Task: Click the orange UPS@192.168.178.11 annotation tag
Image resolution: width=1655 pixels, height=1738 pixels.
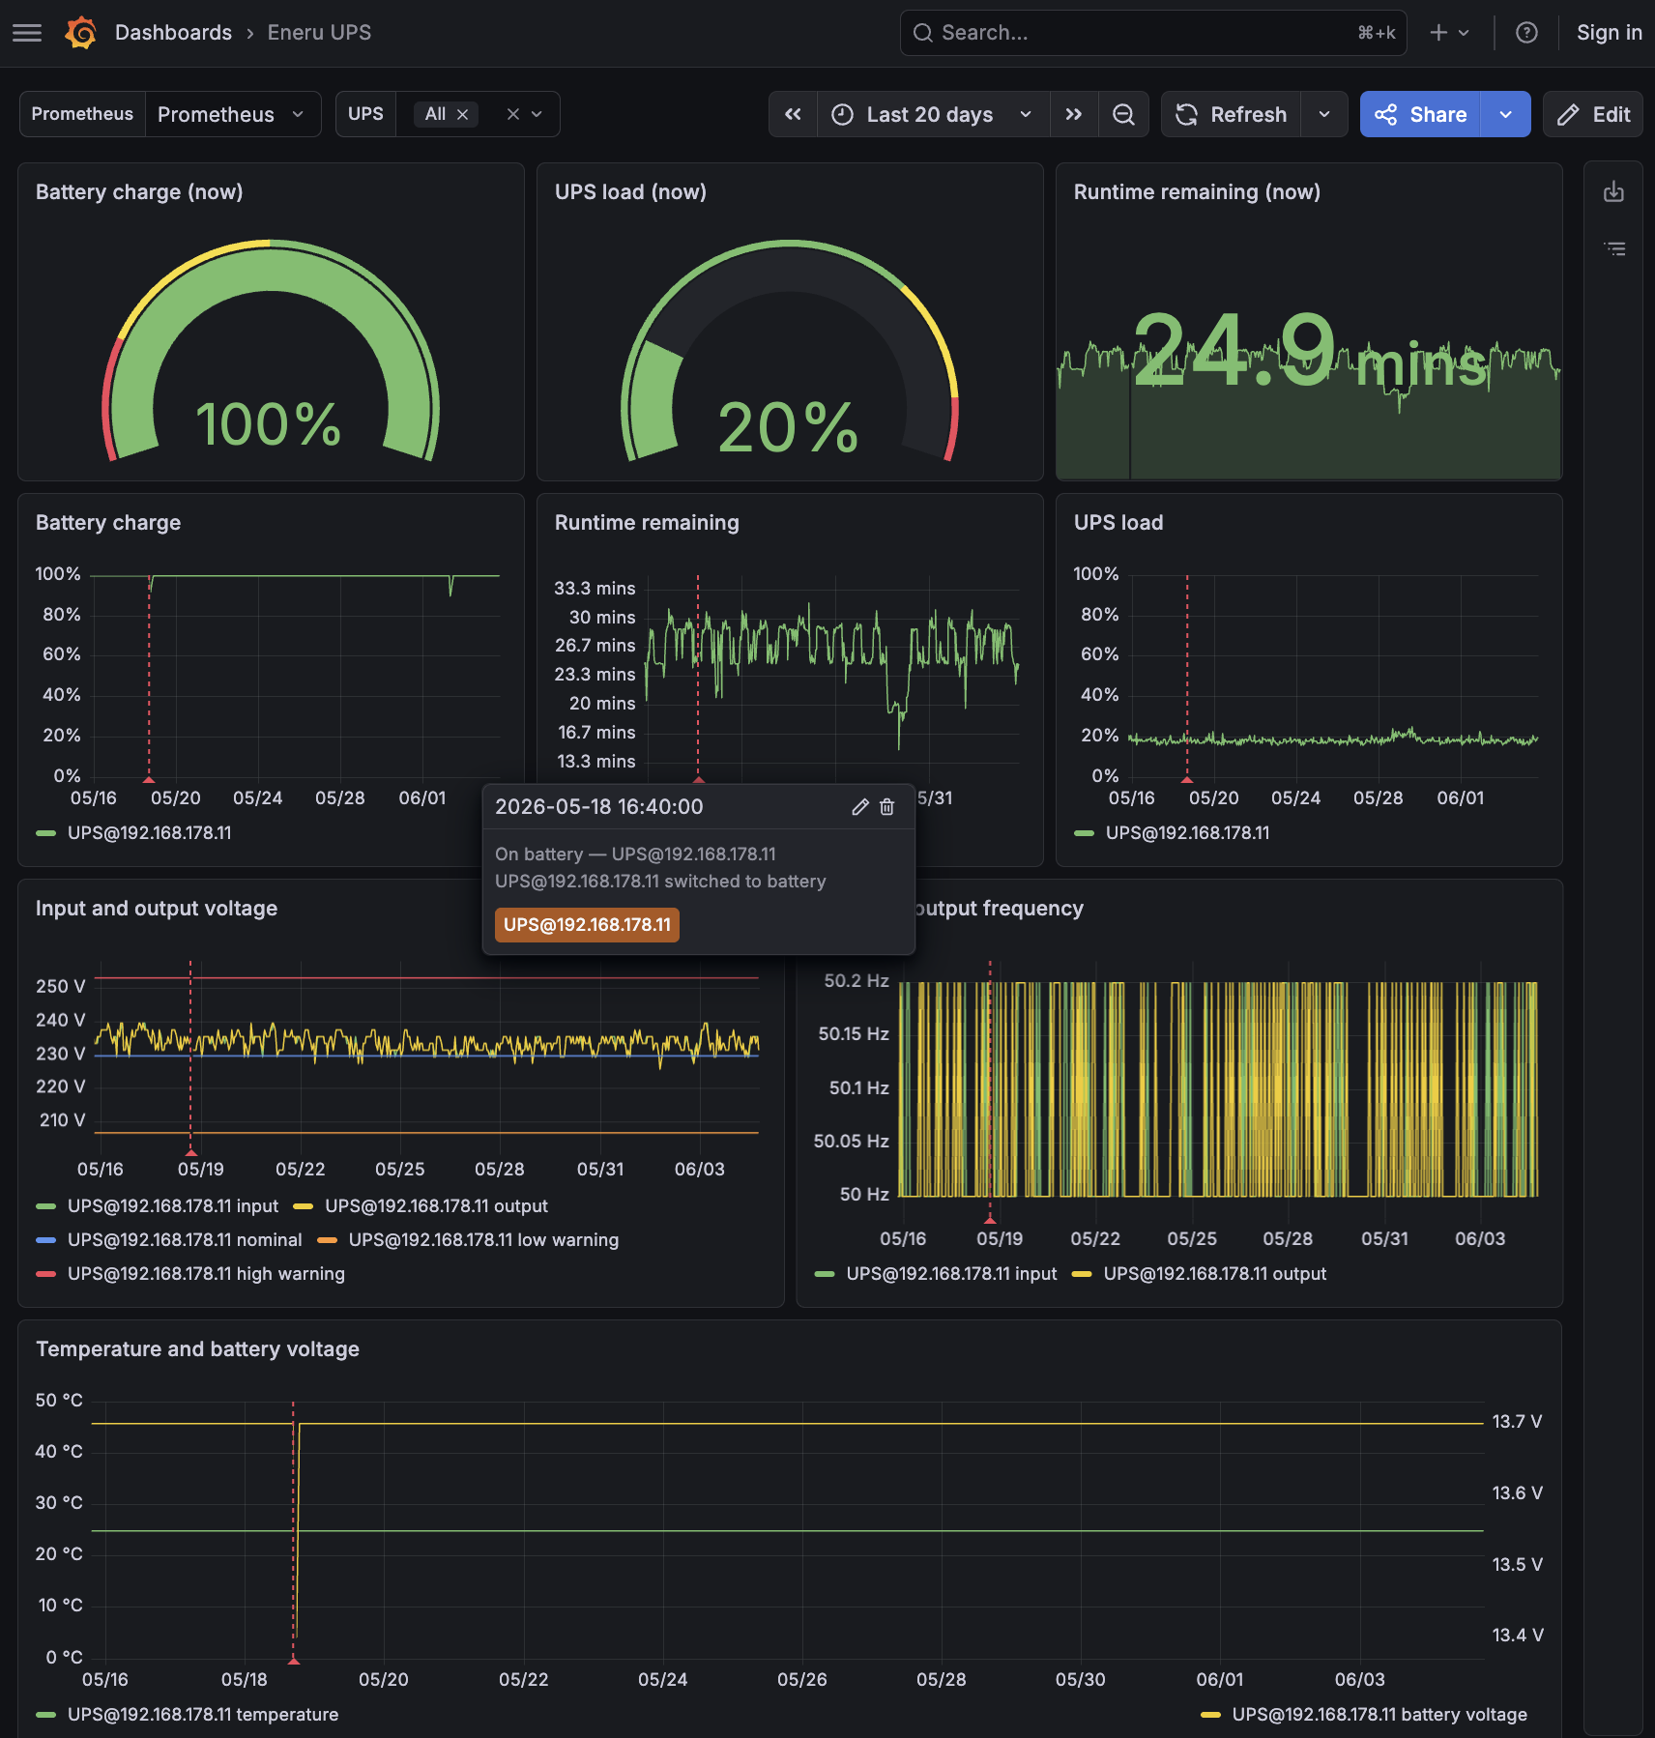Action: (587, 925)
